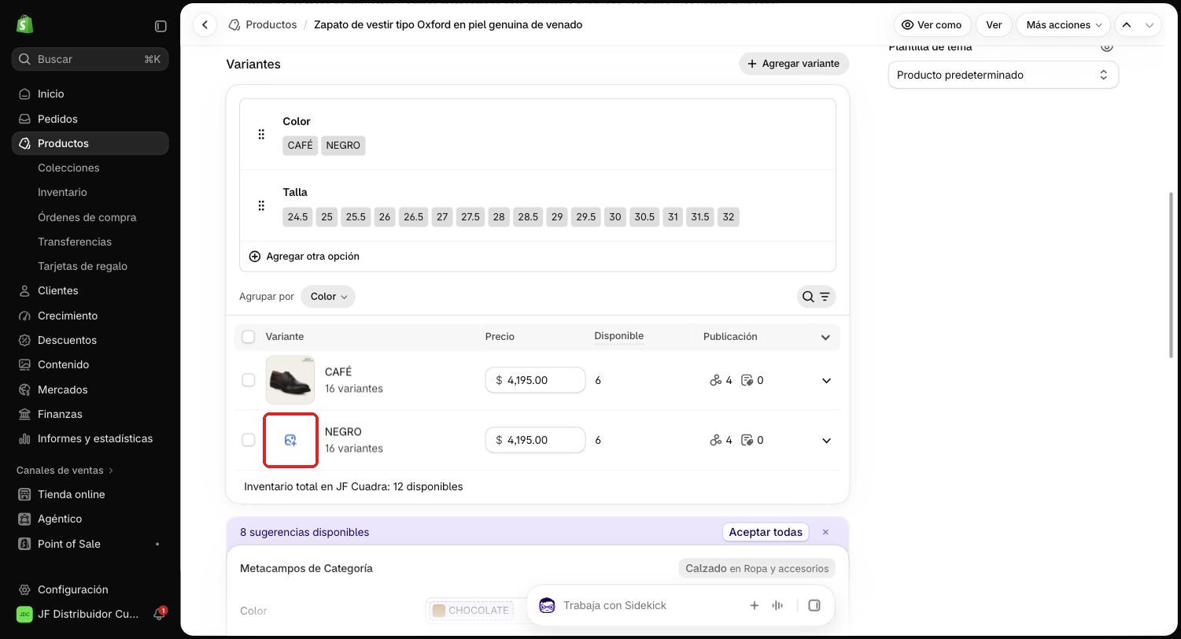
Task: Open the Shopify logo home icon
Action: (24, 25)
